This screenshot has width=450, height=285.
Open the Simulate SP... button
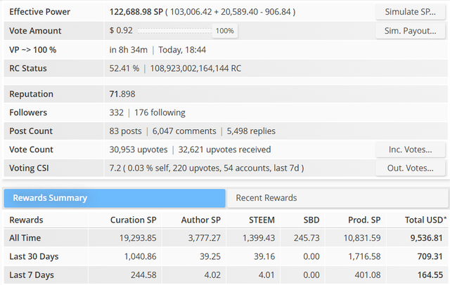point(410,12)
